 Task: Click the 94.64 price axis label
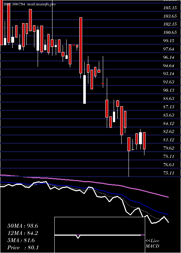(169, 66)
